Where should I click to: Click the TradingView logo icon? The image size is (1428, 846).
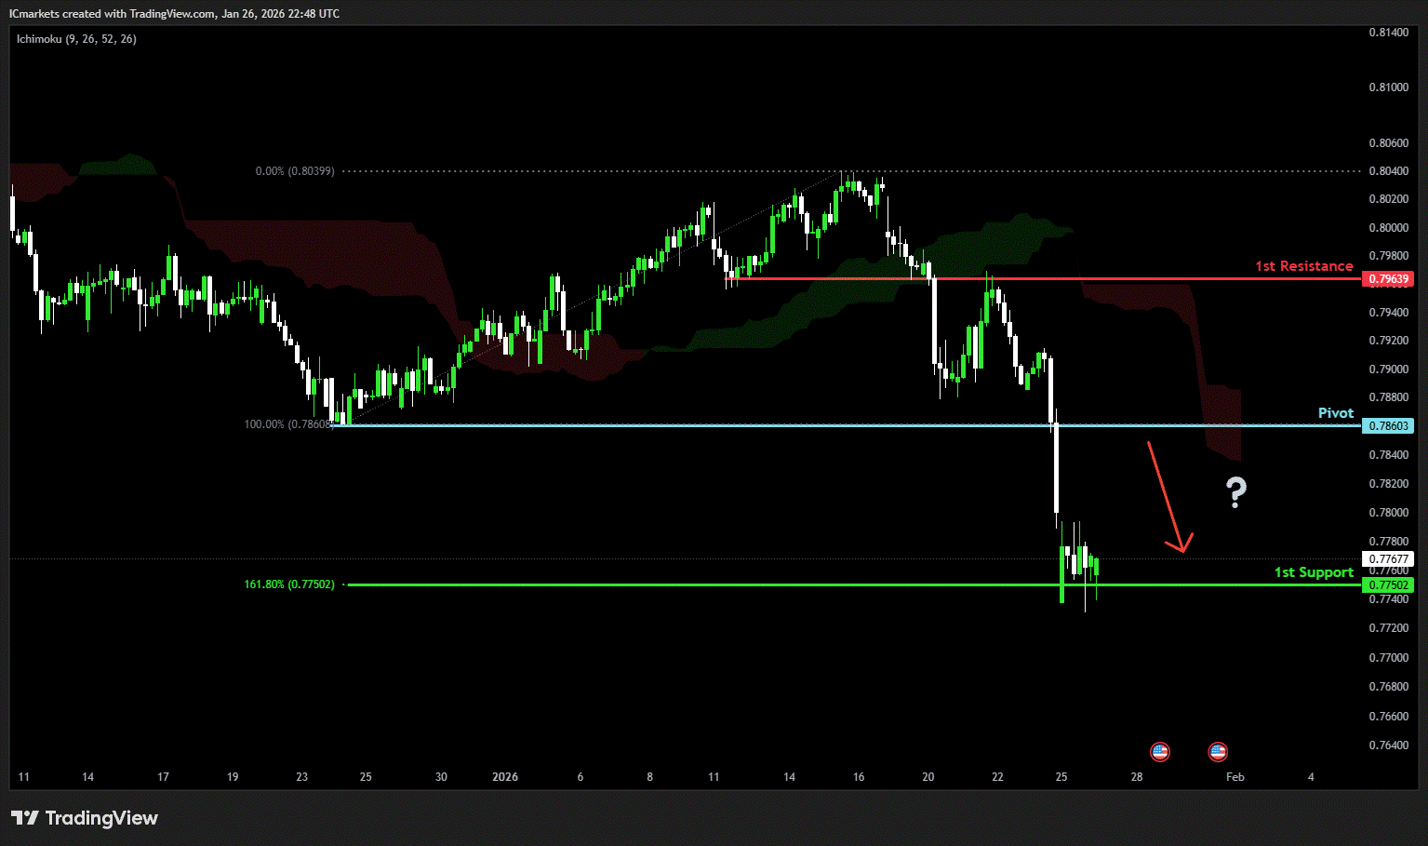pyautogui.click(x=25, y=818)
